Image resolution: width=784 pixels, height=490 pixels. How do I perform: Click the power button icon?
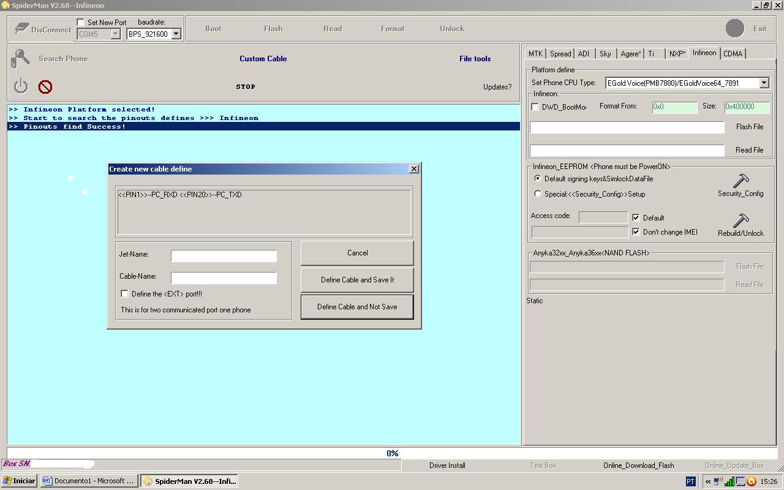coord(21,86)
